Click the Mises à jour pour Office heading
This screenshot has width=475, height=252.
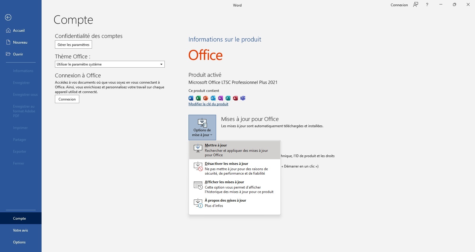[250, 119]
